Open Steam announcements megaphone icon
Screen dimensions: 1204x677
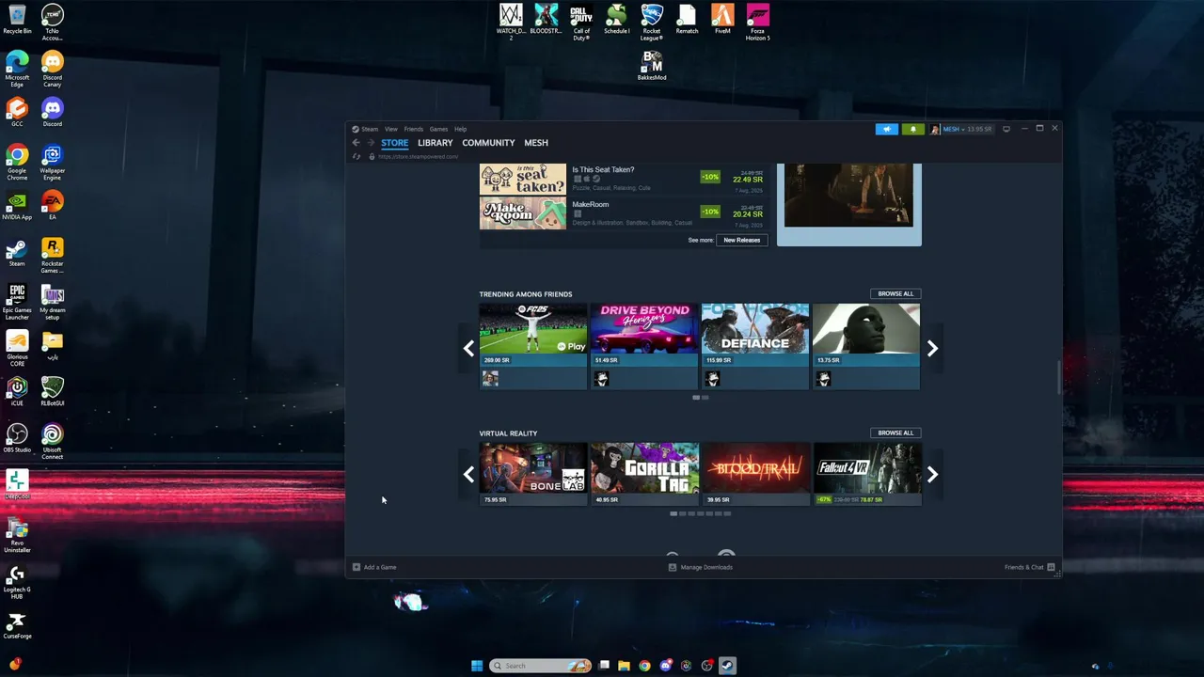(886, 129)
